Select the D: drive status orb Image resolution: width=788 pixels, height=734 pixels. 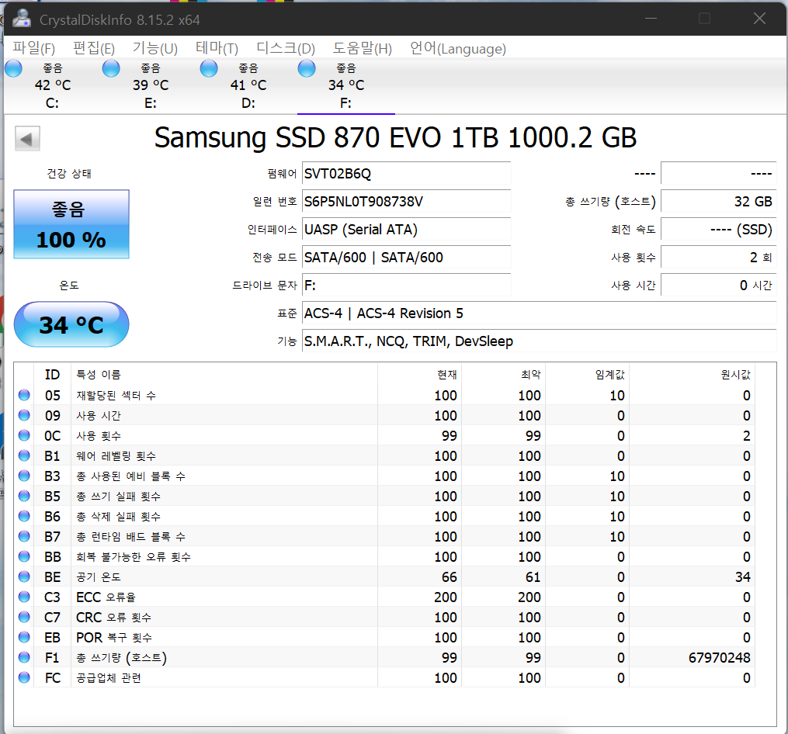point(210,69)
